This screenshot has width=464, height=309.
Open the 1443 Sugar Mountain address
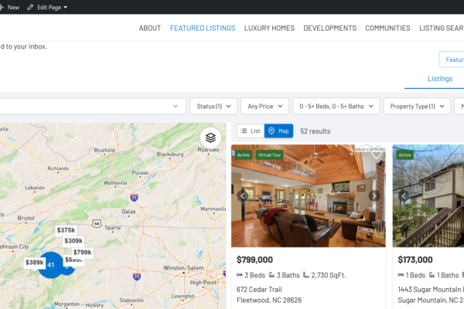point(431,289)
